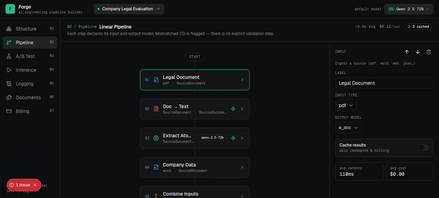The image size is (439, 198).
Task: Select the Company Data step
Action: click(x=195, y=167)
